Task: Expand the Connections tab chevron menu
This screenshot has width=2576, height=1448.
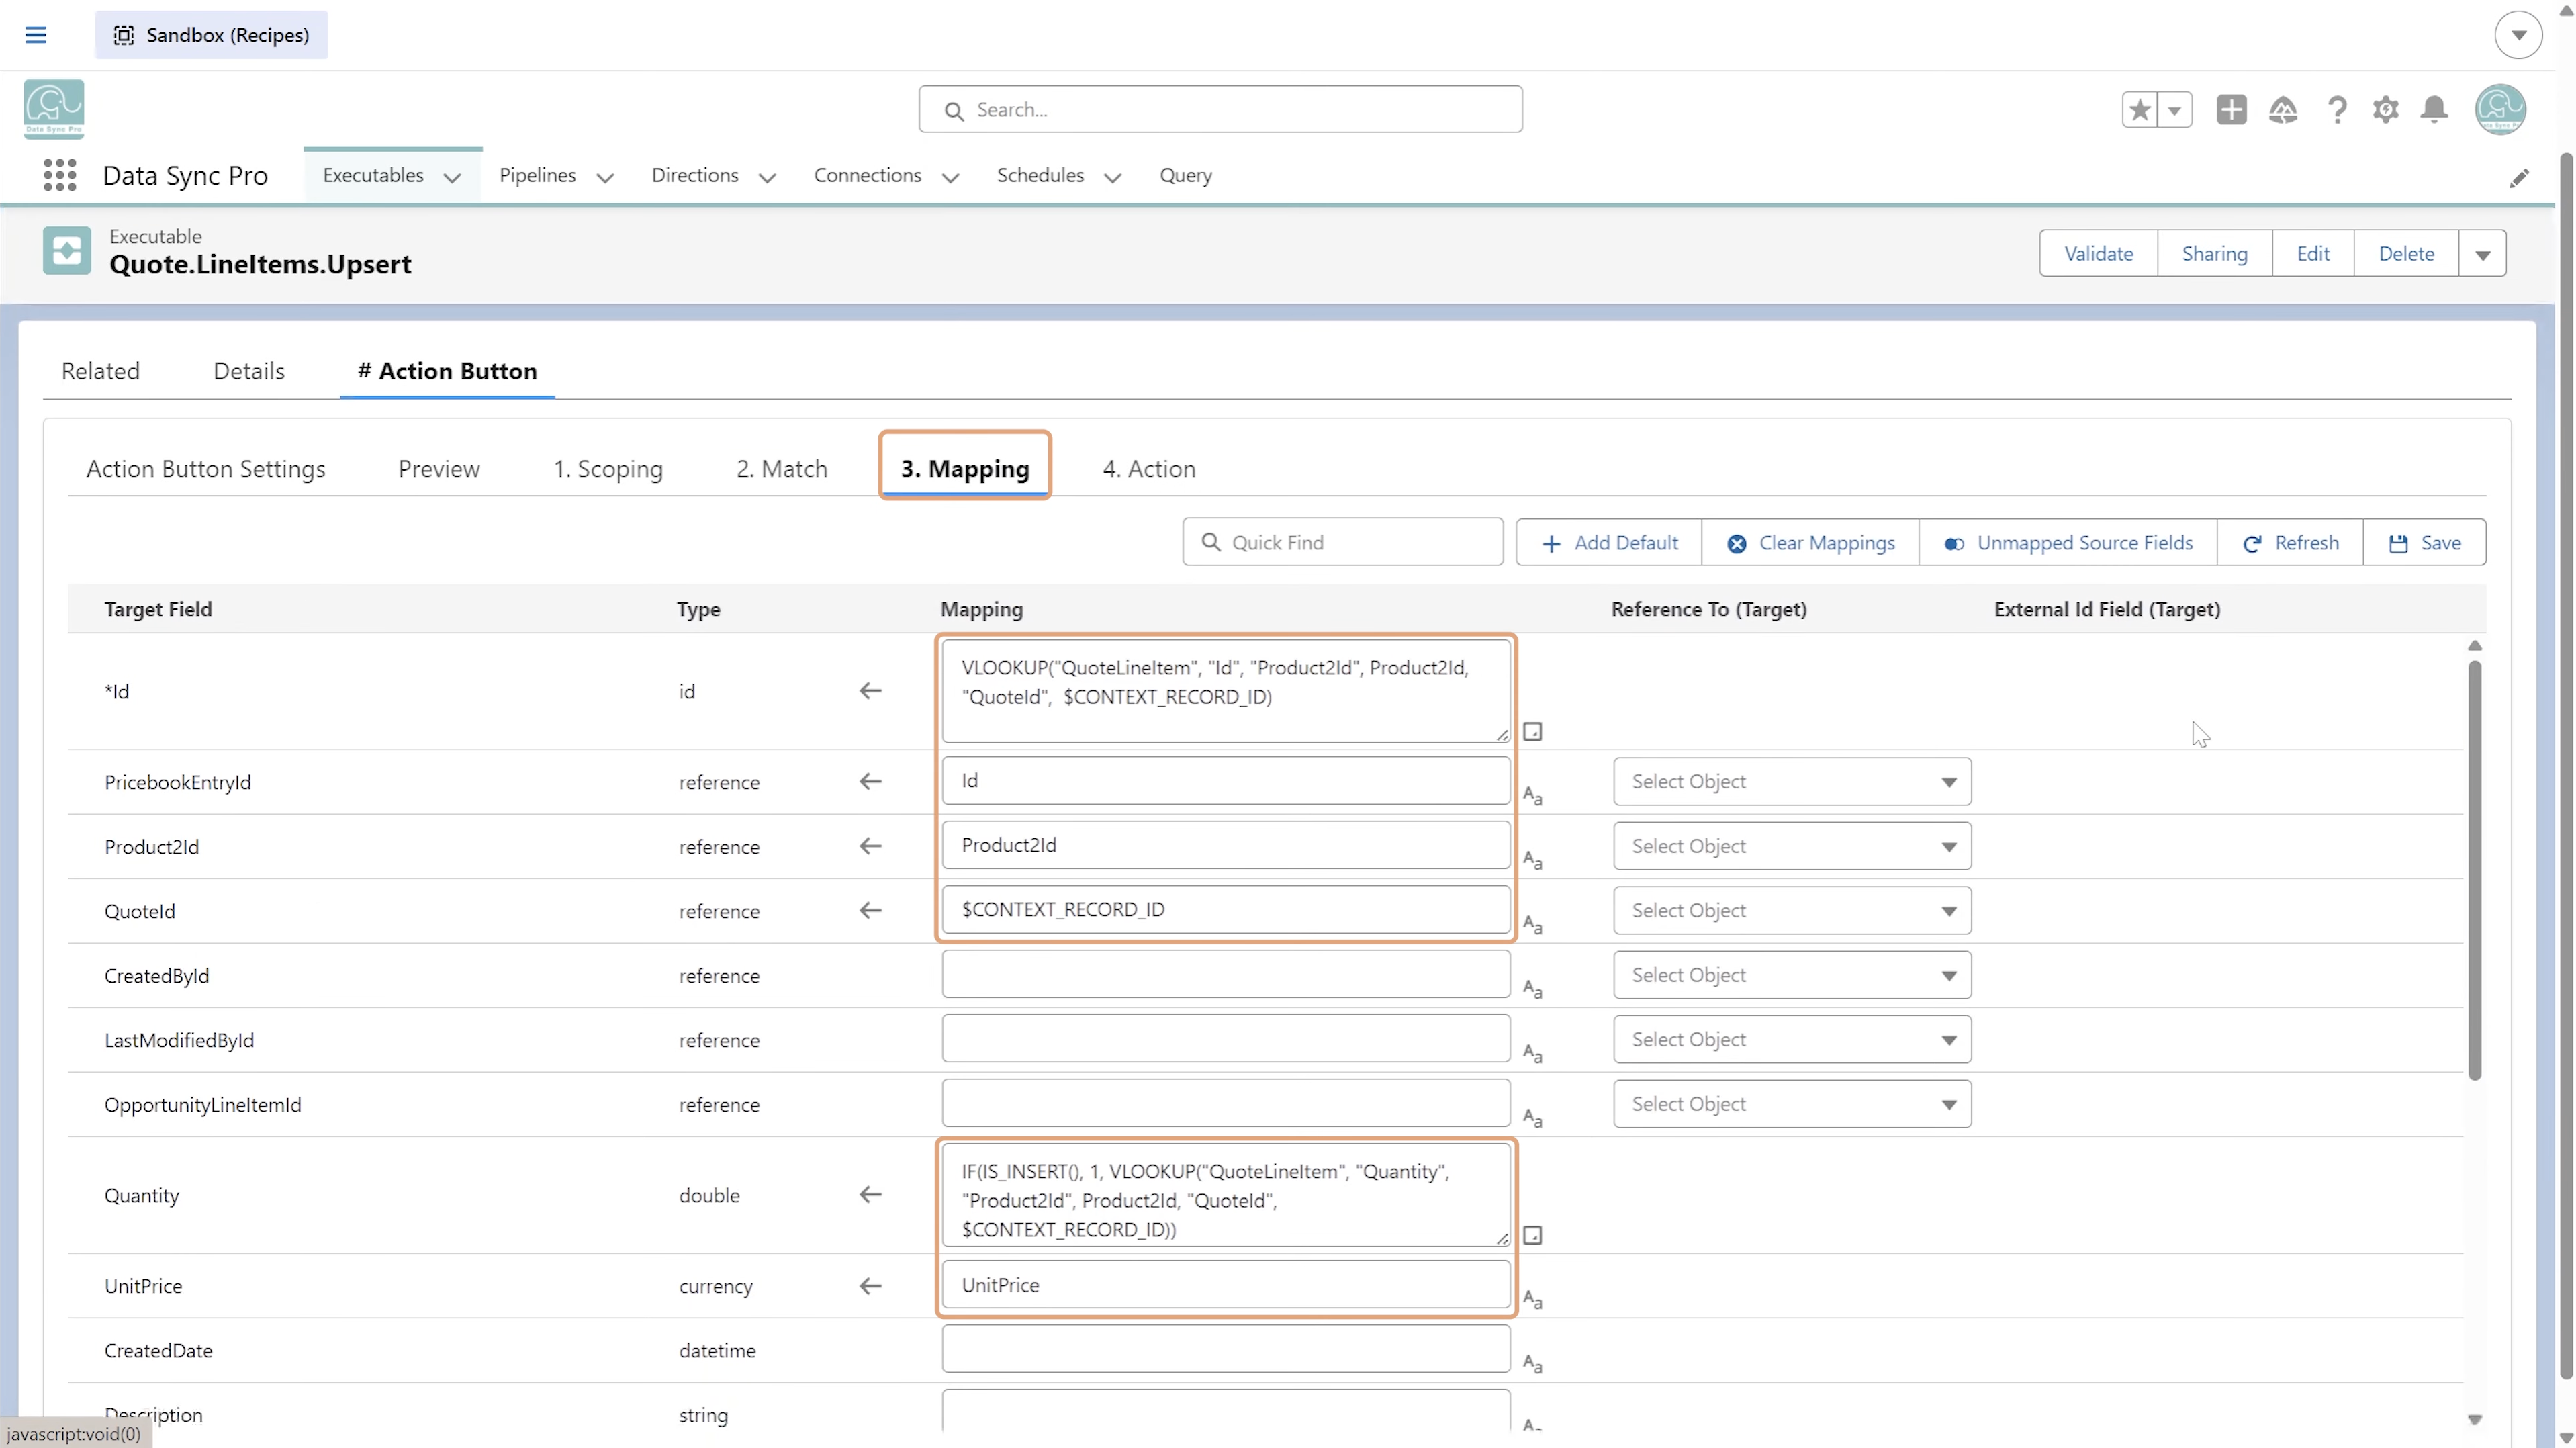Action: coord(950,178)
